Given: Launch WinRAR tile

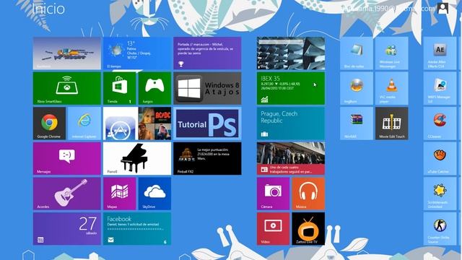Looking at the screenshot, I should pyautogui.click(x=357, y=123).
